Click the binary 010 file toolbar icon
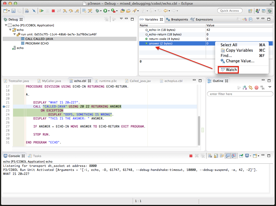The width and height of the screenshot is (276, 206). point(27,11)
